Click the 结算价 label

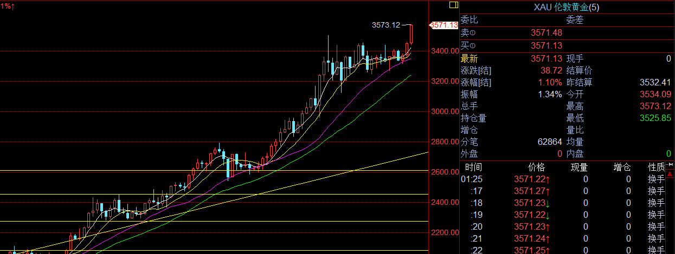click(580, 70)
